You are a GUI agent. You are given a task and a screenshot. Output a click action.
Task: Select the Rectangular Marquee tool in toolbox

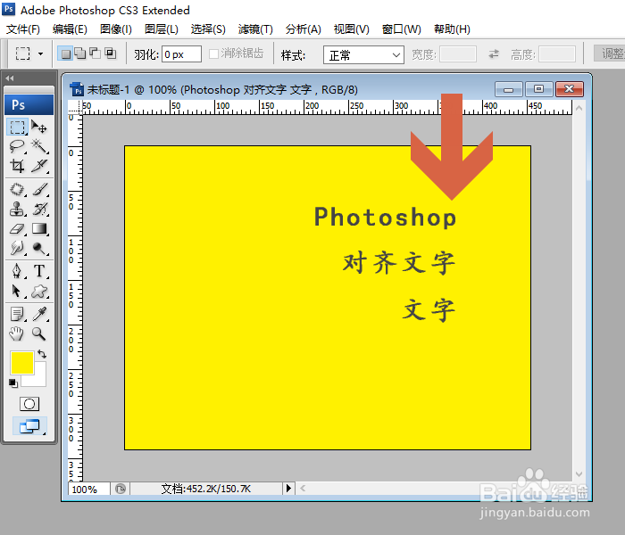pyautogui.click(x=17, y=128)
